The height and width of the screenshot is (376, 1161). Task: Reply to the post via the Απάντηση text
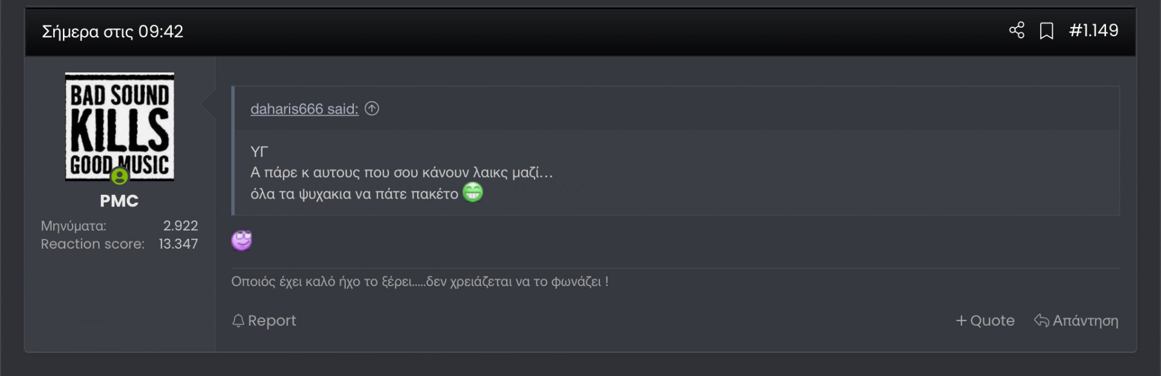[x=1085, y=320]
